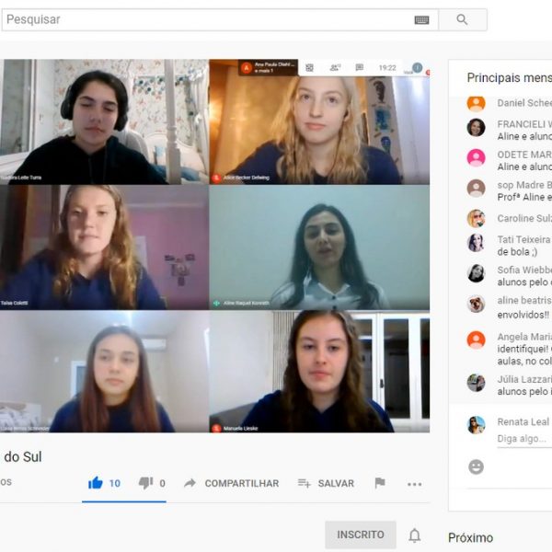
Task: Open the Meet chat icon in video
Action: (x=360, y=67)
